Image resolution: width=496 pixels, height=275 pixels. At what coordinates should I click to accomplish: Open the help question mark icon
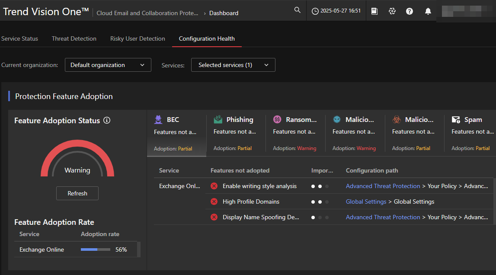[410, 11]
